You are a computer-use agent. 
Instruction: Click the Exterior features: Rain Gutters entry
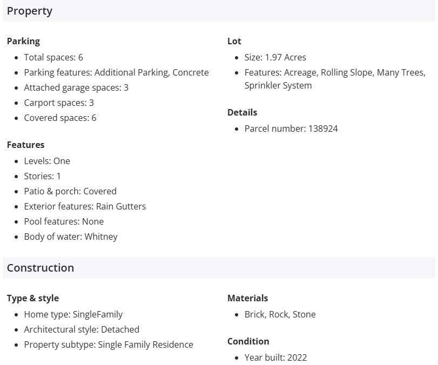click(x=85, y=206)
